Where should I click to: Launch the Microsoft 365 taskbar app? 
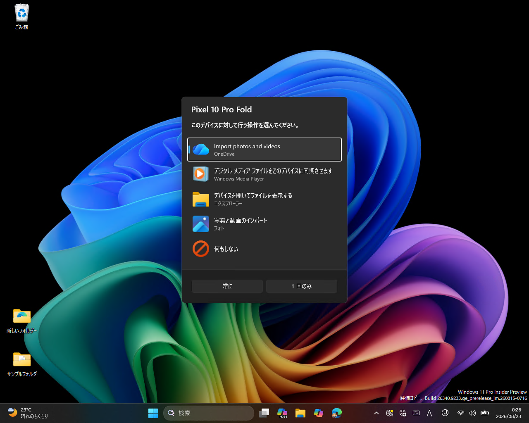[282, 413]
